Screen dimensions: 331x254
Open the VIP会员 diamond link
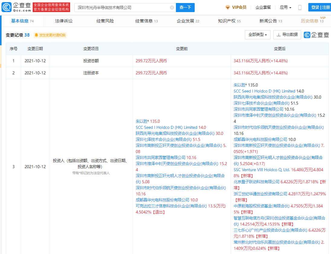[236, 7]
